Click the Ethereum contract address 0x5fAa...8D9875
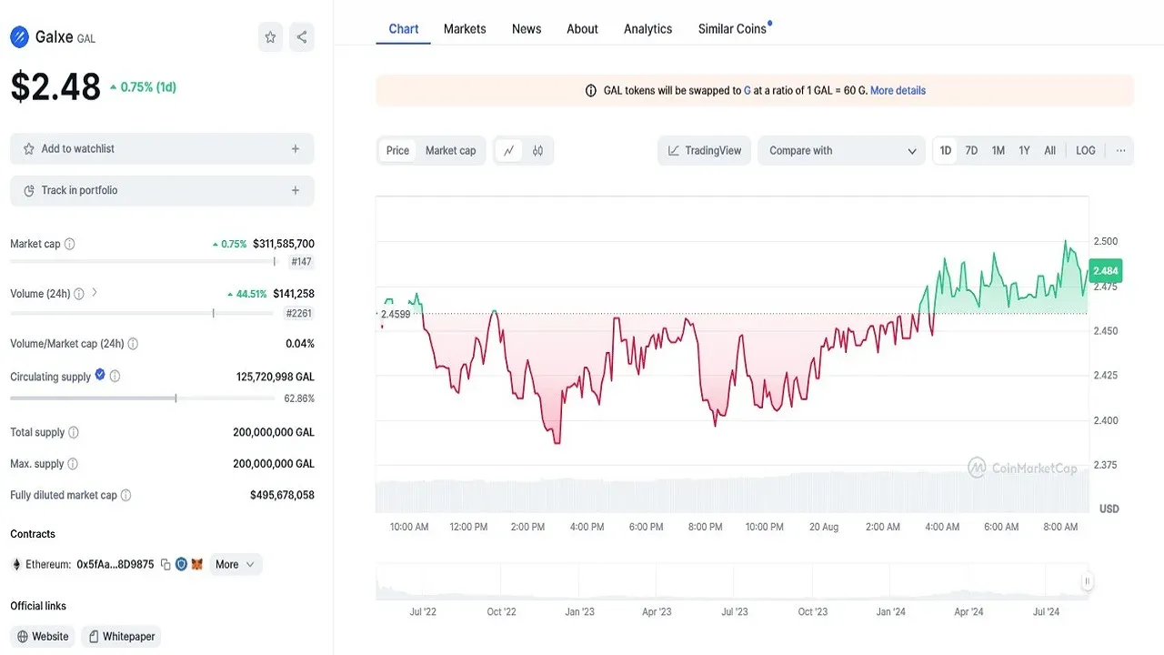1164x655 pixels. 115,565
